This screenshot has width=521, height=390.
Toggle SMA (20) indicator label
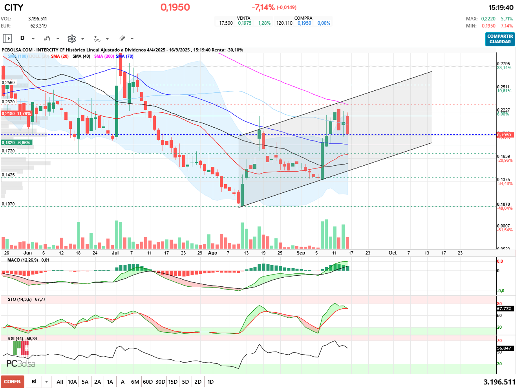[60, 56]
